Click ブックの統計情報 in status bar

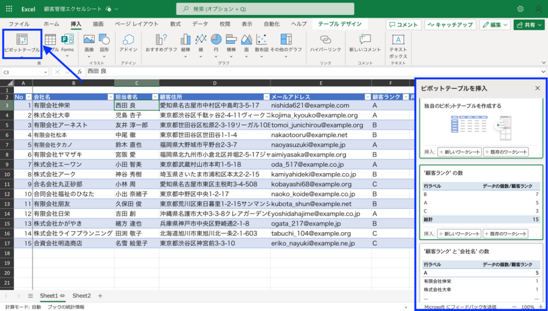pos(66,307)
